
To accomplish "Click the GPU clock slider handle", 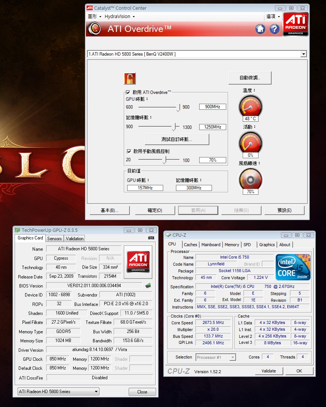I will (x=178, y=107).
